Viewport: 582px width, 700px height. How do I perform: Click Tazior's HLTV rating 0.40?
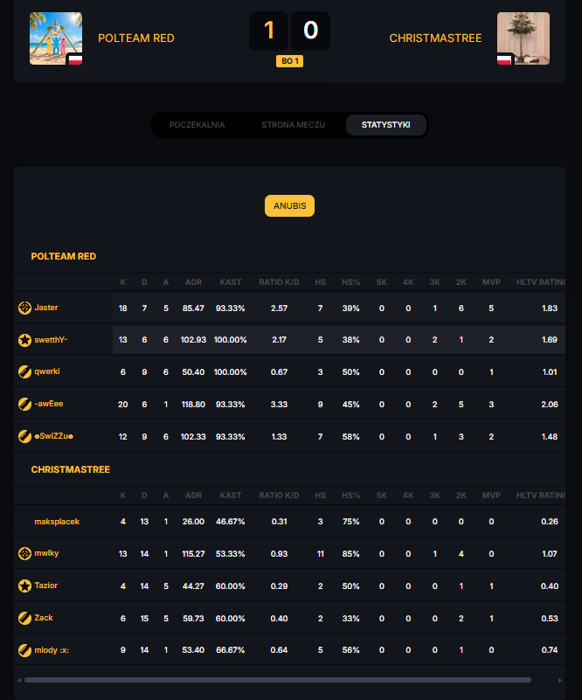550,586
